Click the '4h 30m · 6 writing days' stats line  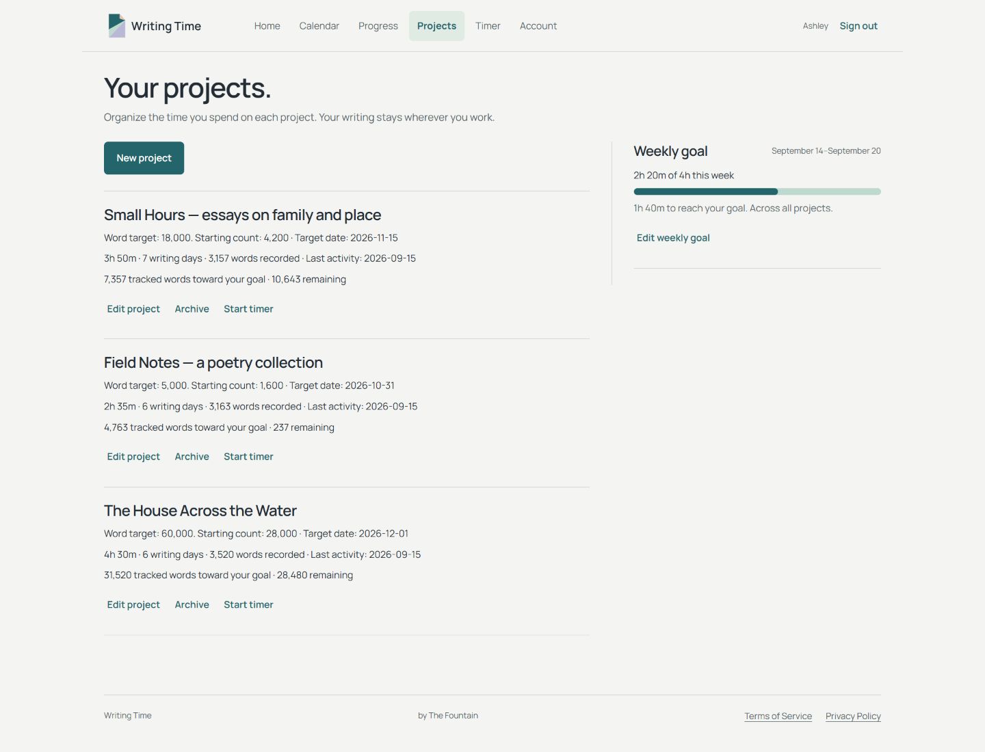tap(262, 554)
